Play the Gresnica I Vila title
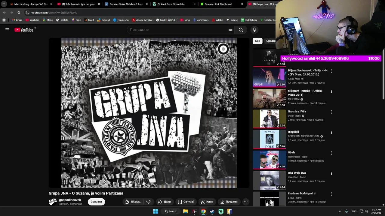This screenshot has height=216, width=385. pyautogui.click(x=297, y=112)
